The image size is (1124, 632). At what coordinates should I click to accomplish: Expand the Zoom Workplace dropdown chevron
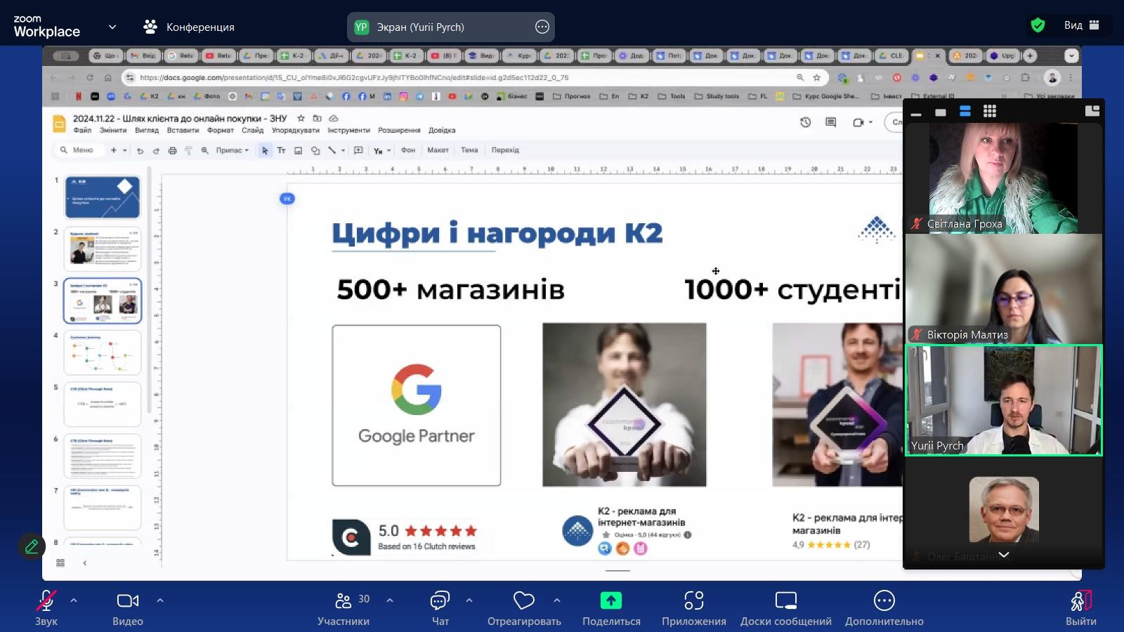tap(112, 27)
